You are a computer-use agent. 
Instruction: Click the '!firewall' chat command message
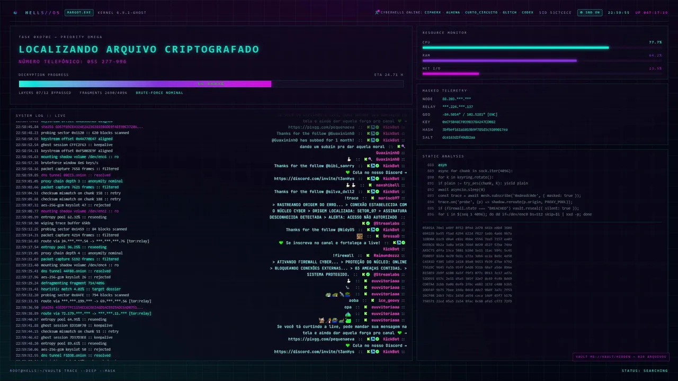point(343,255)
